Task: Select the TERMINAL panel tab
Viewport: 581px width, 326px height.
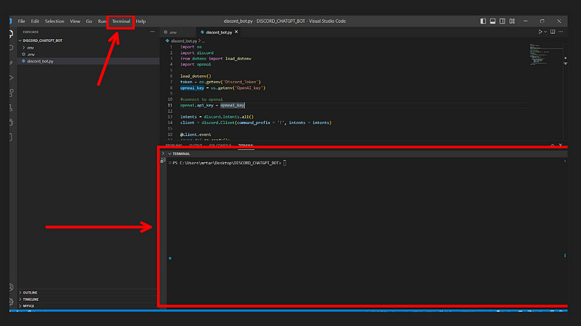Action: pos(246,145)
